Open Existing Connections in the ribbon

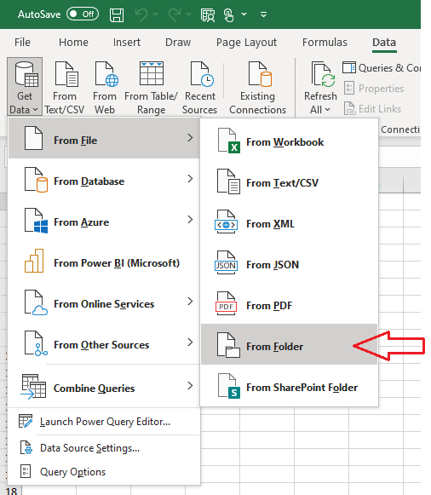pos(258,87)
